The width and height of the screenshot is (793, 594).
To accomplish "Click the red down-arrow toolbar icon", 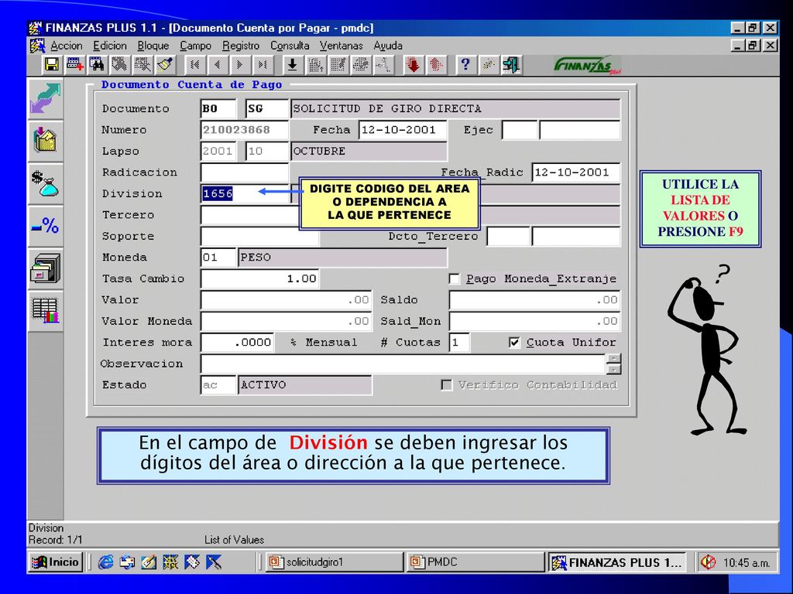I will coord(414,65).
